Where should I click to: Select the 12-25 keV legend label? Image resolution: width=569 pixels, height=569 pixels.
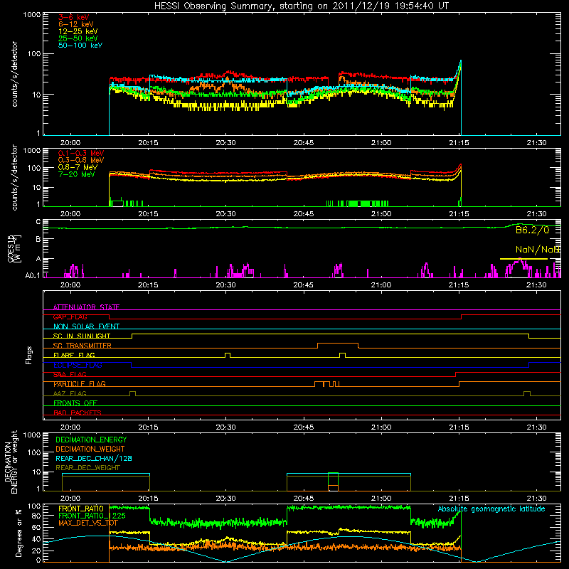[x=78, y=31]
